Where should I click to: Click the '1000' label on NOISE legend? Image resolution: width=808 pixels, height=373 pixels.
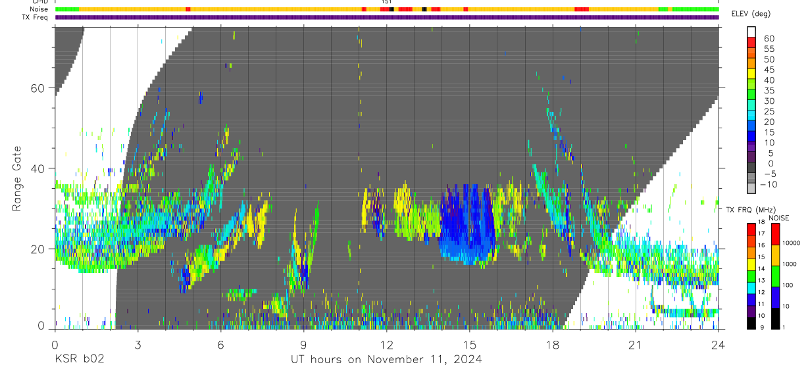789,264
